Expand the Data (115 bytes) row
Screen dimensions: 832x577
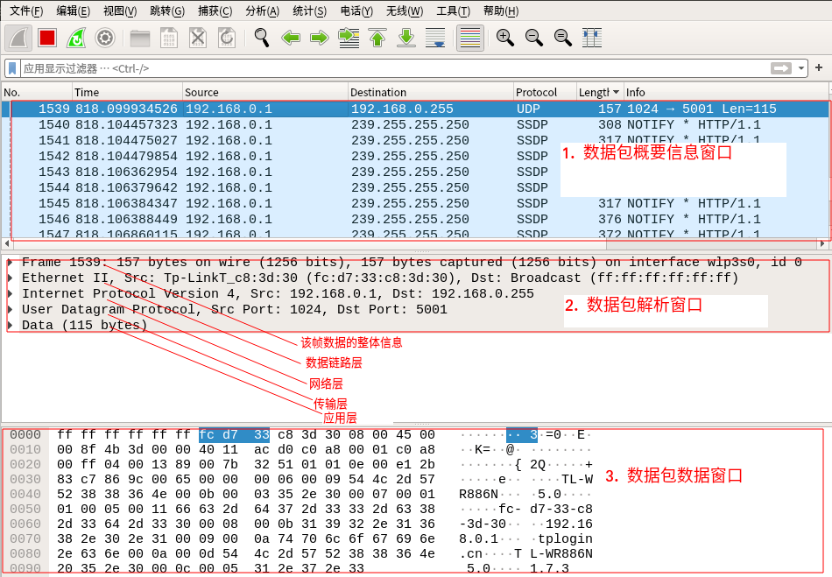[10, 325]
